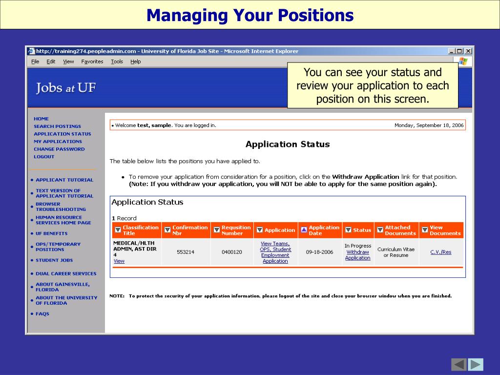
Task: Open FAQS link
Action: coord(42,314)
